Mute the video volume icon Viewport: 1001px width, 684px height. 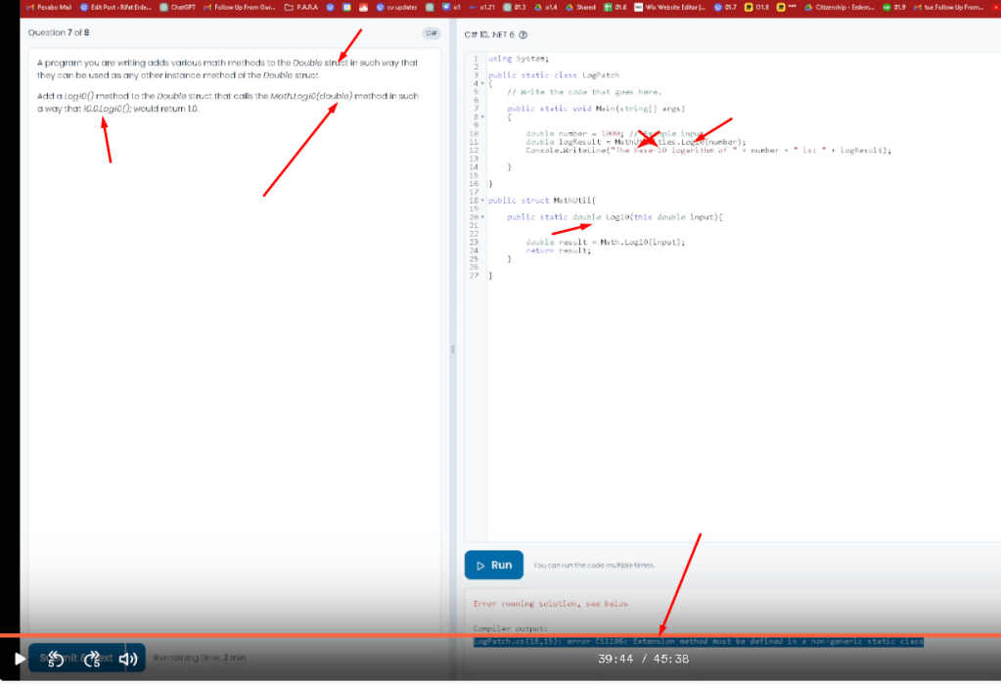click(x=128, y=659)
